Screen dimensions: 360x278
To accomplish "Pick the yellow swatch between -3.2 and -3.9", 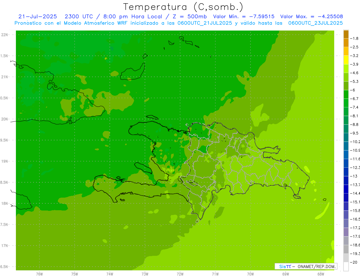I will 346,60.
